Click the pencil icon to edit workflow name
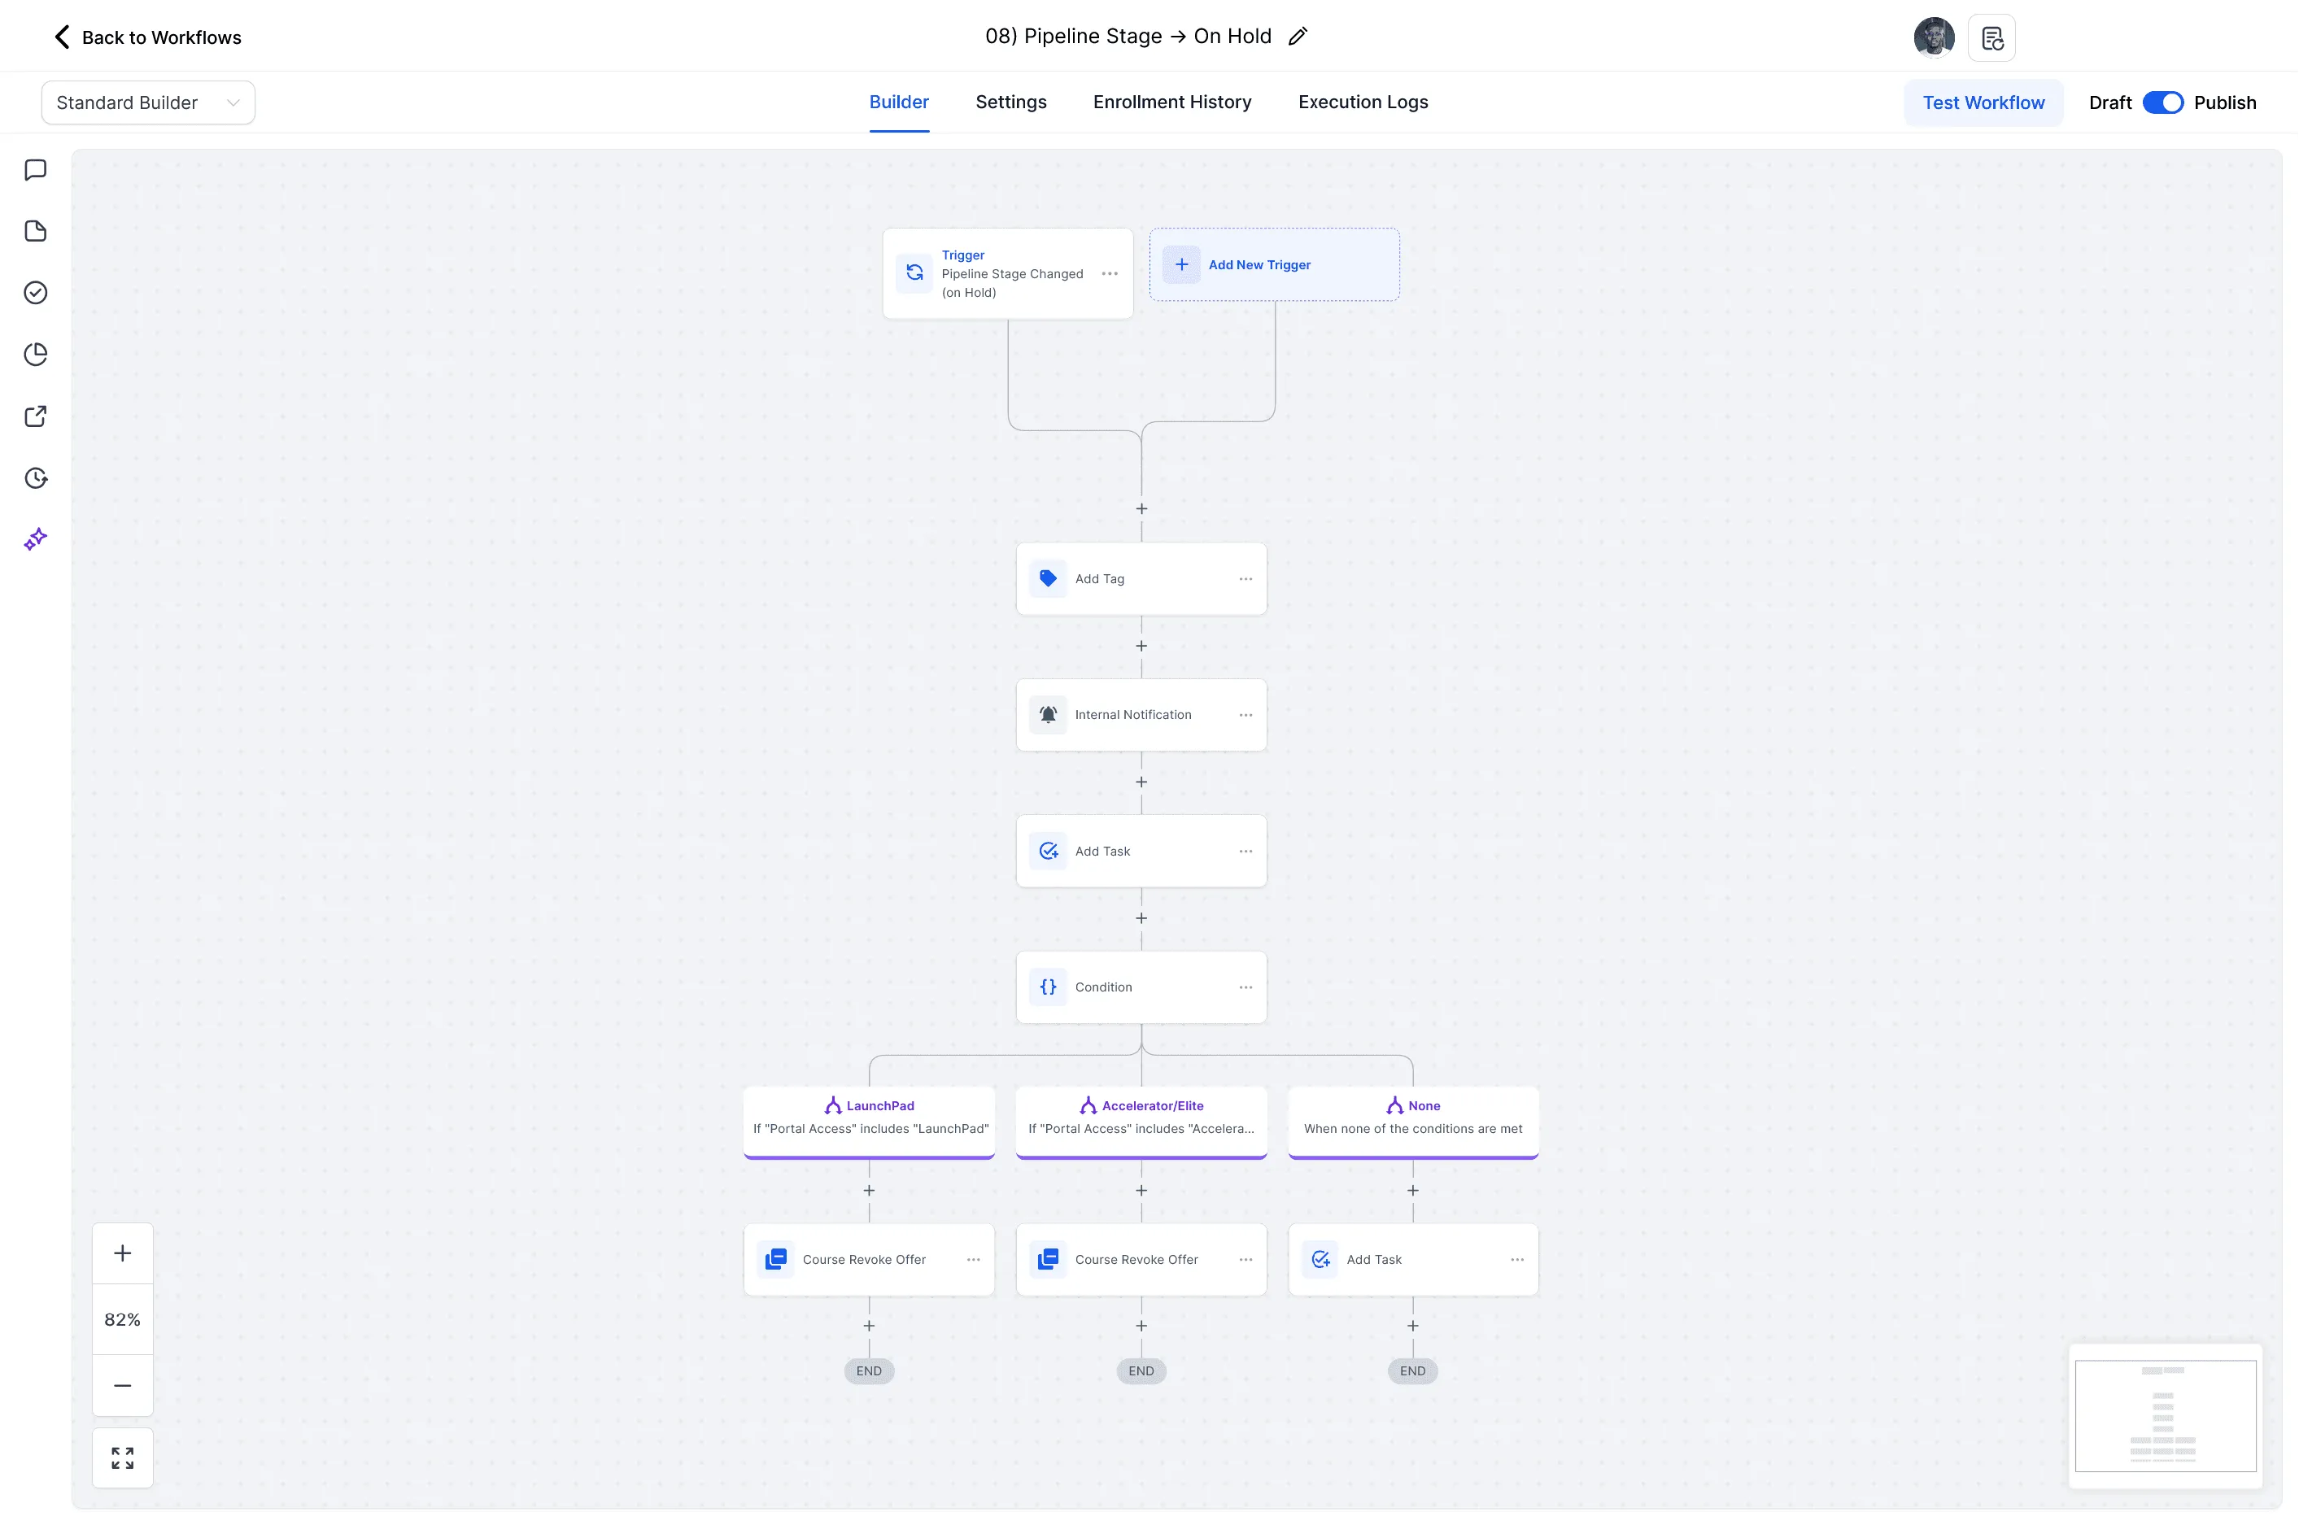 pyautogui.click(x=1298, y=37)
